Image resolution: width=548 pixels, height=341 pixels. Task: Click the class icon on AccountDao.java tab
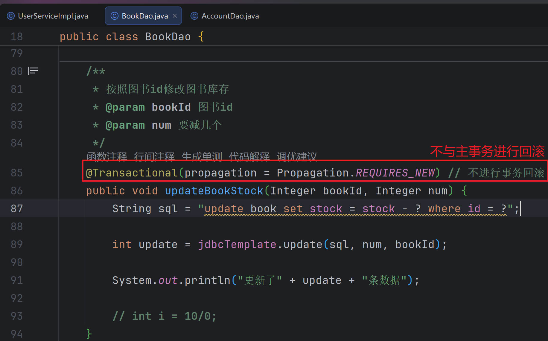click(194, 16)
